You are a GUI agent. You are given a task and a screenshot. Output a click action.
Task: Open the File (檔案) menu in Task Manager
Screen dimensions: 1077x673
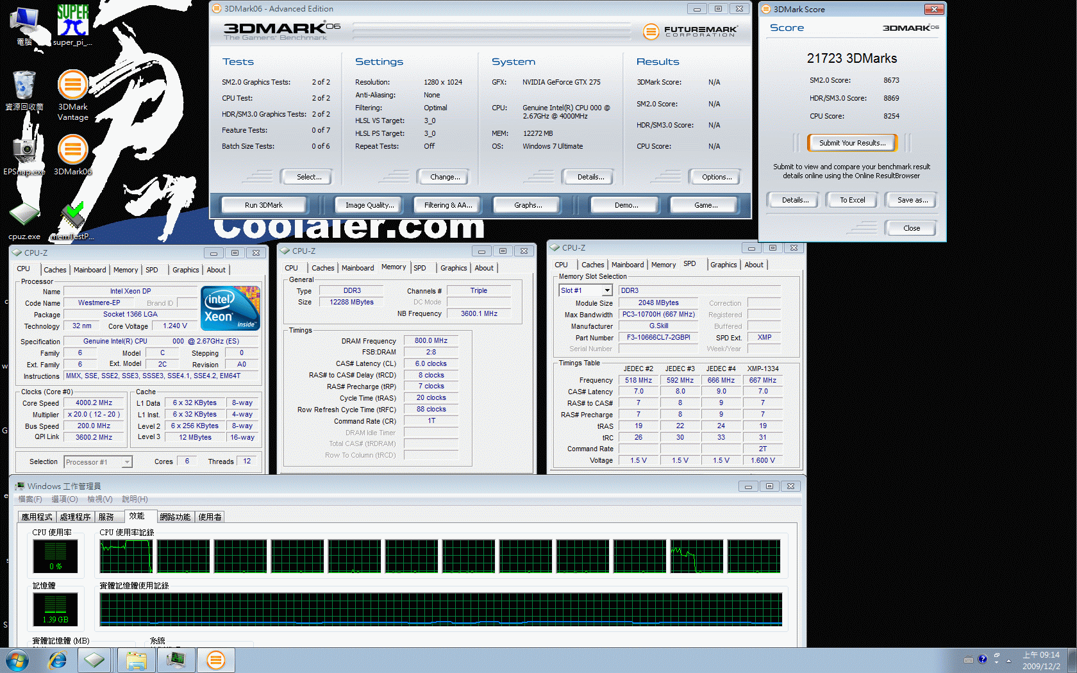click(30, 499)
